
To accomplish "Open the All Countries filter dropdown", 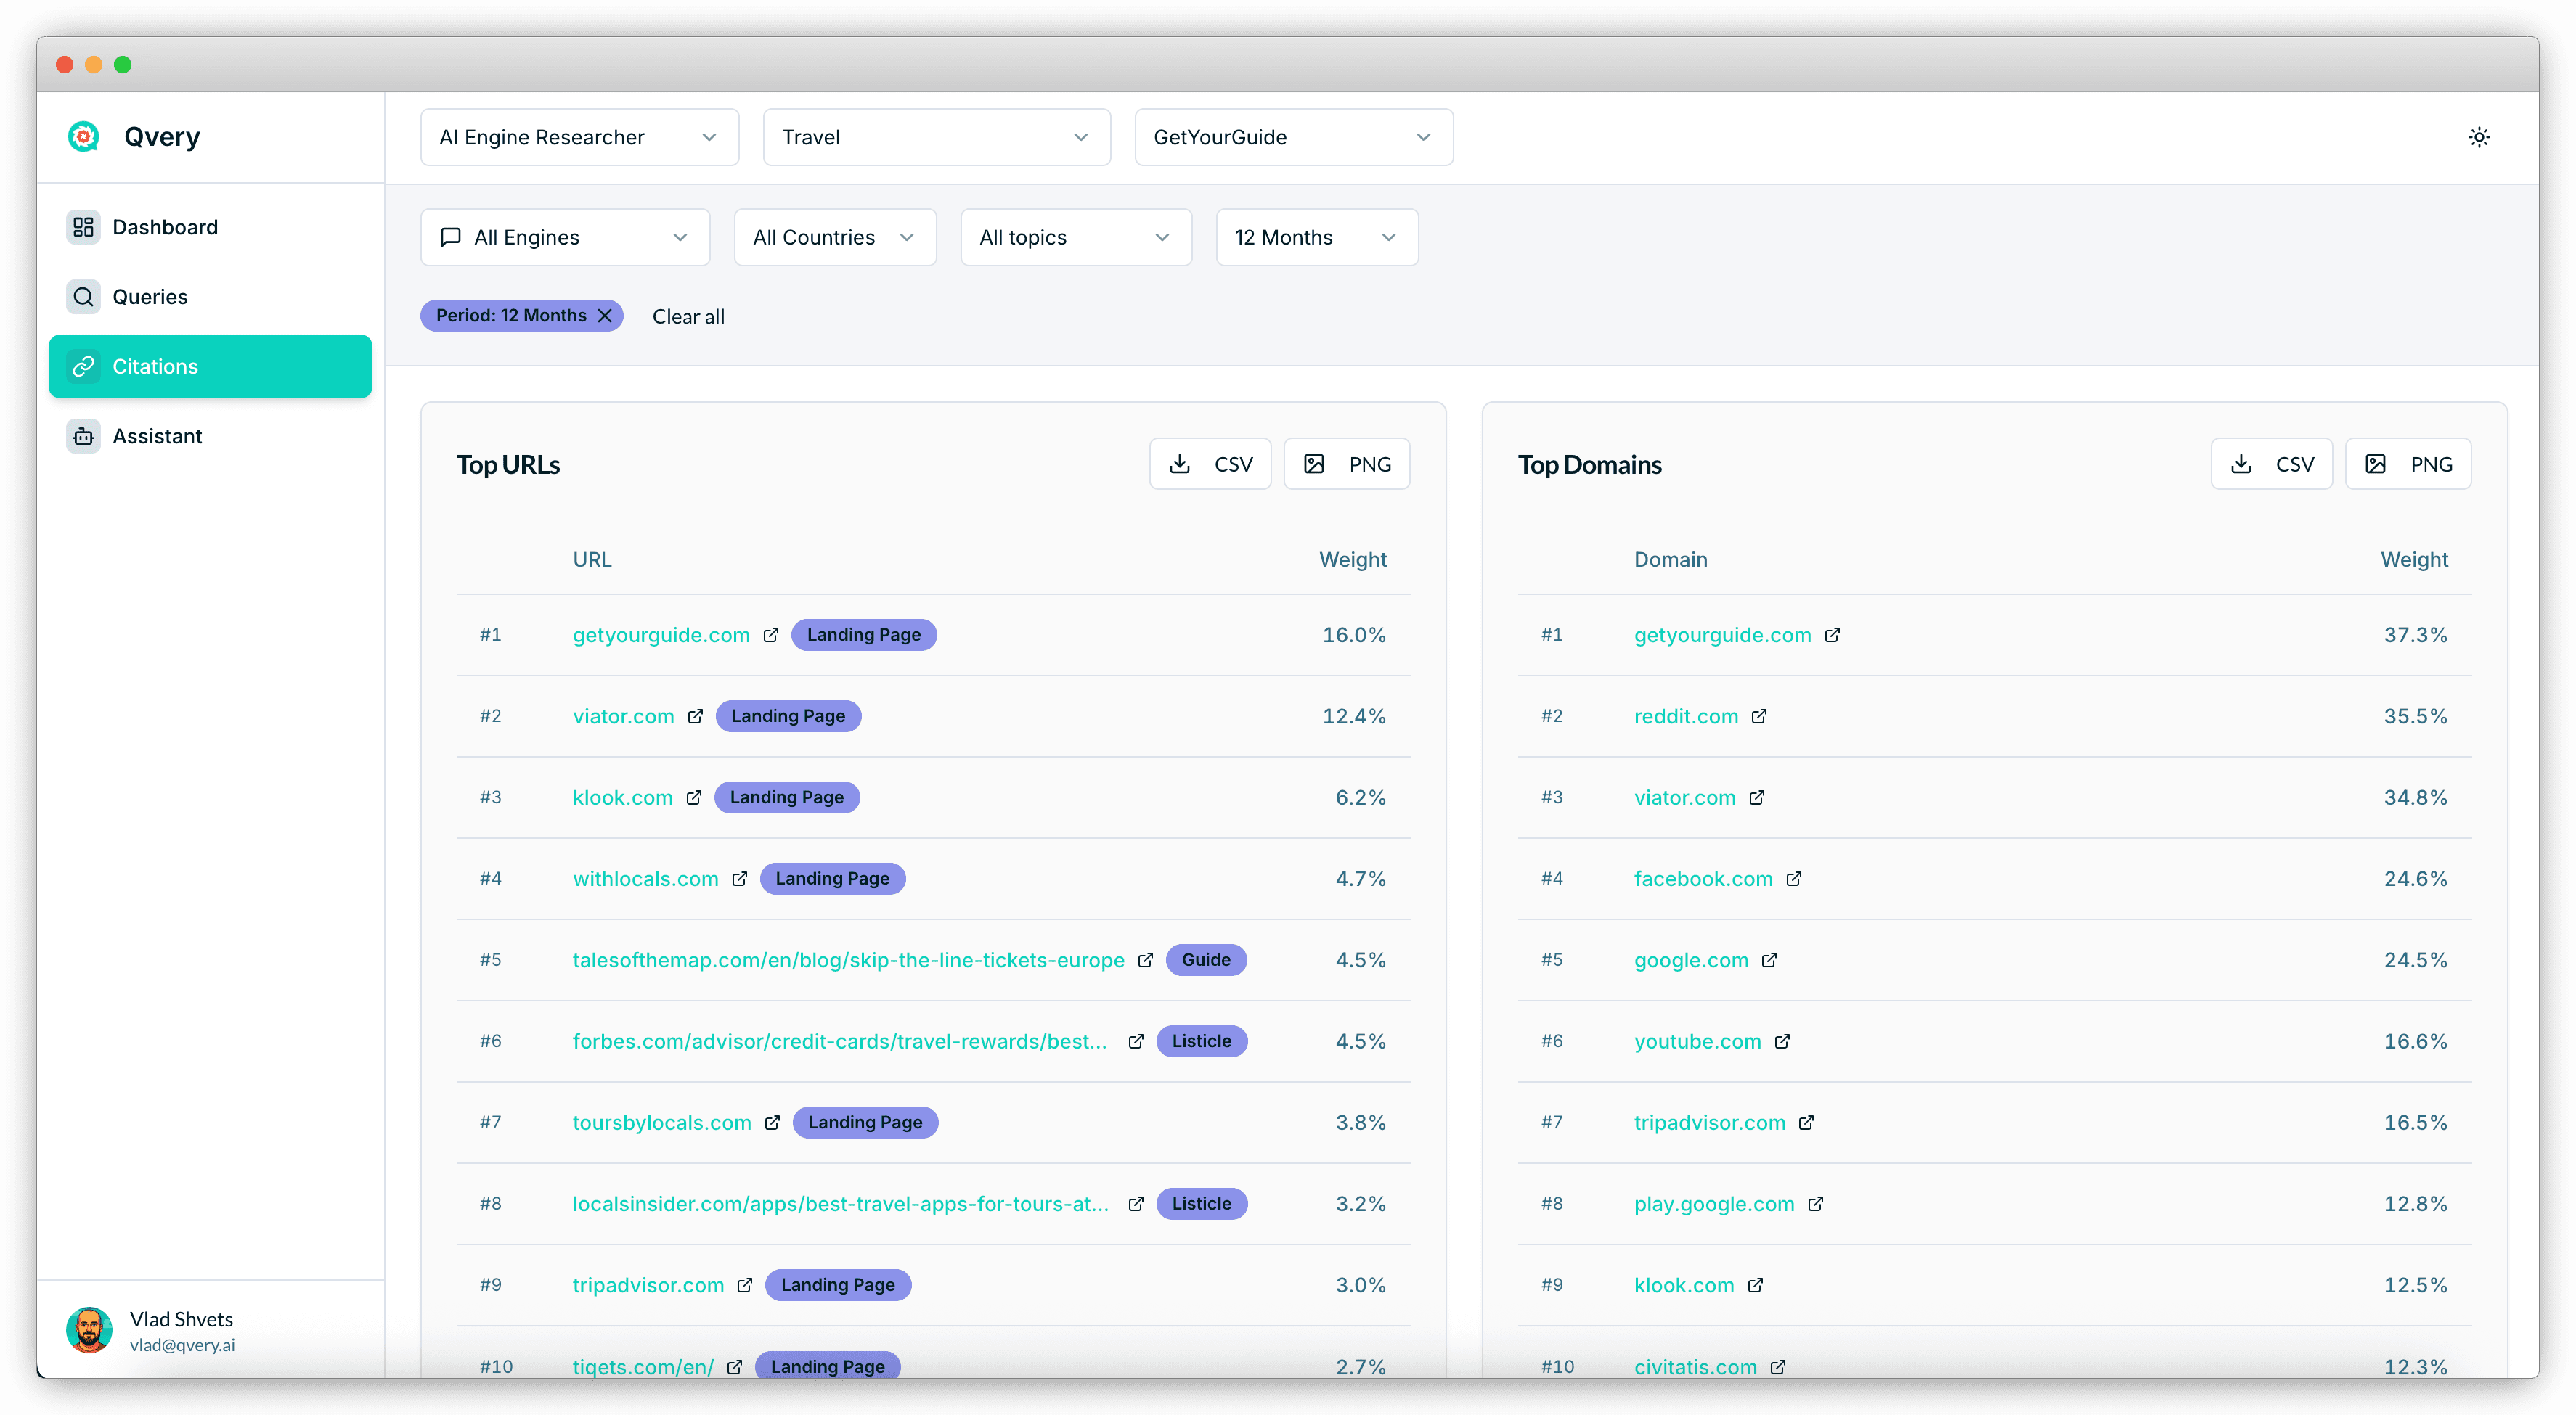I will tap(835, 237).
